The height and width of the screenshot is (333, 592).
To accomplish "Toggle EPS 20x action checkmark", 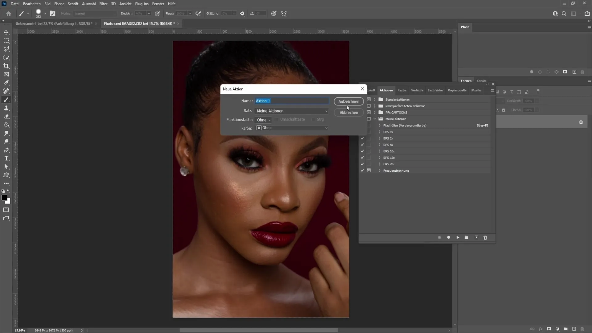I will 362,164.
